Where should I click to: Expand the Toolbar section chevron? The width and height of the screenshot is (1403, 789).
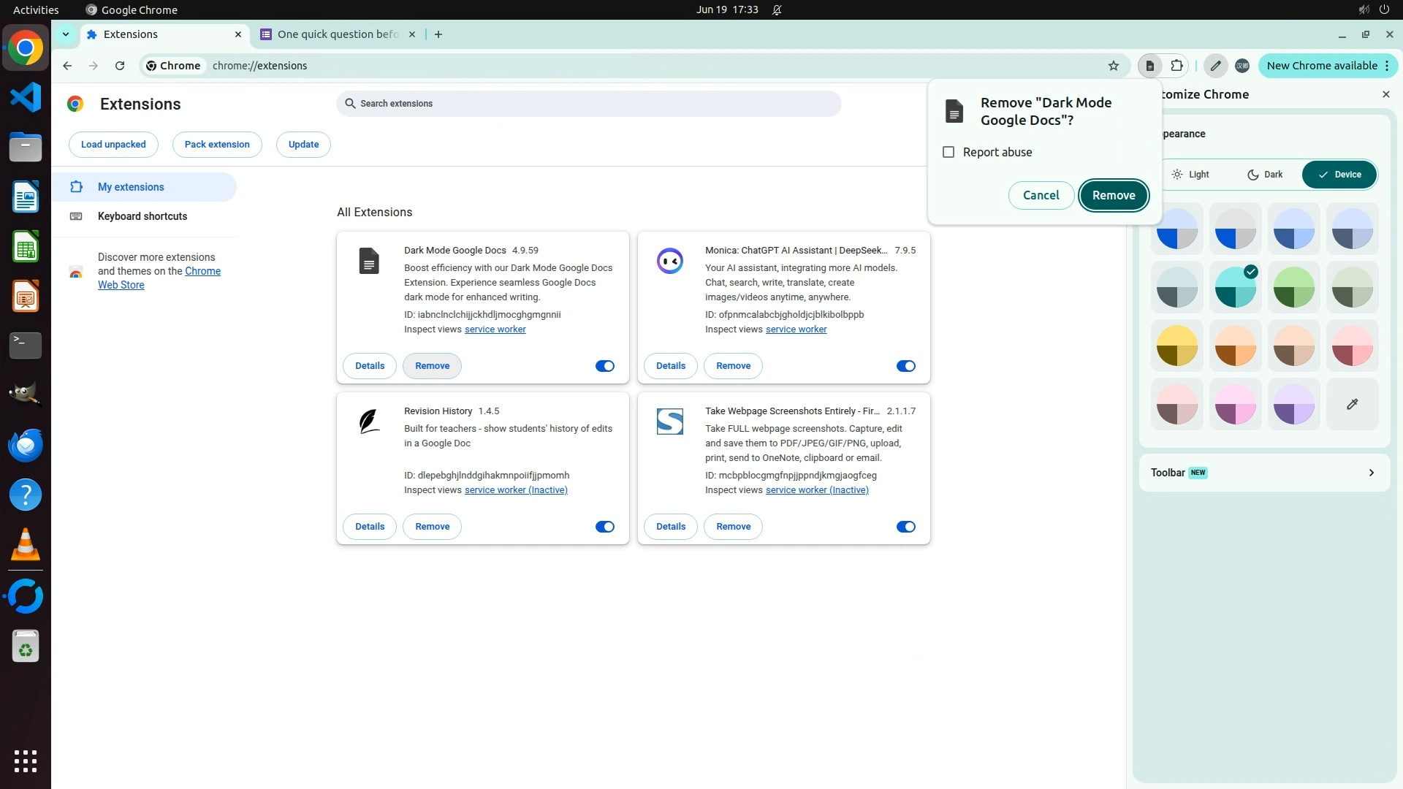pyautogui.click(x=1371, y=473)
